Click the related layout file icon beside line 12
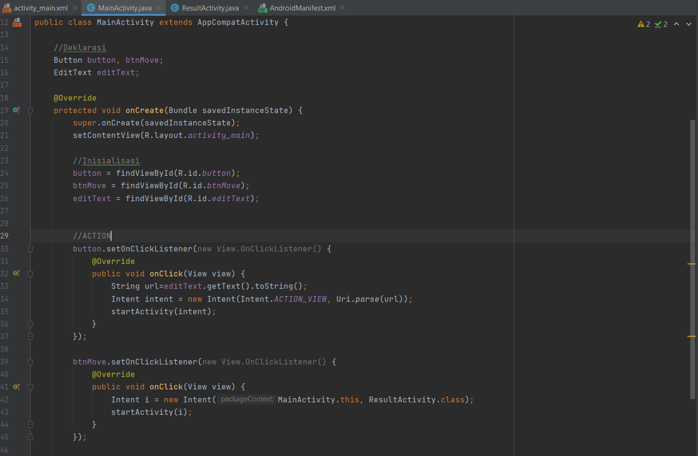698x456 pixels. click(x=17, y=22)
